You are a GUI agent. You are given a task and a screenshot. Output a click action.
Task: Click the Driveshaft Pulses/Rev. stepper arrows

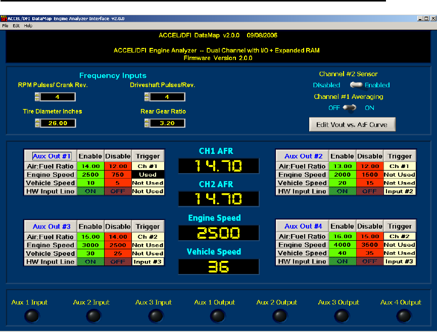click(147, 97)
